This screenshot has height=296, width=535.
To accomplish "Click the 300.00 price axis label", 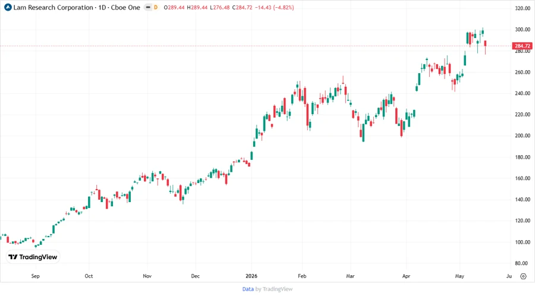I will click(x=523, y=30).
